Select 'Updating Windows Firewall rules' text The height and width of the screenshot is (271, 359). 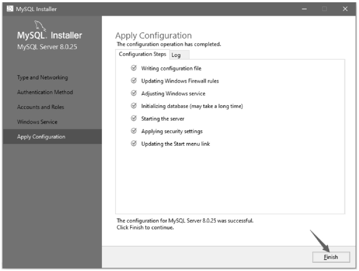(x=180, y=81)
